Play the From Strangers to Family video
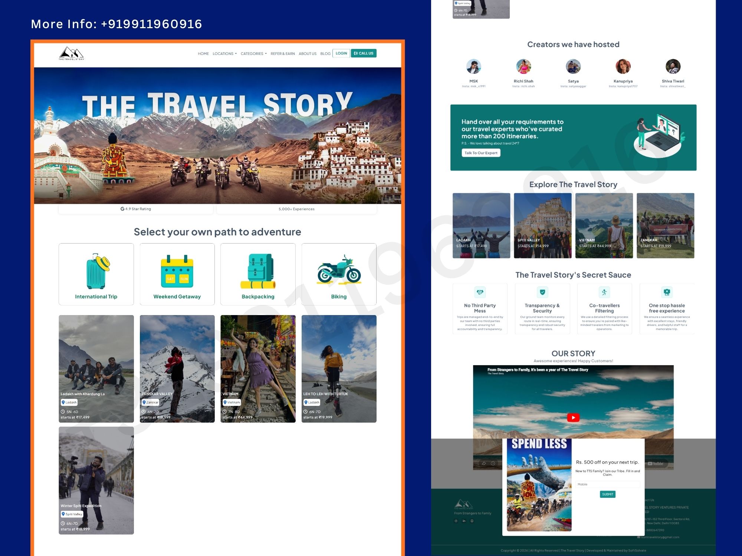The image size is (742, 556). pos(573,418)
